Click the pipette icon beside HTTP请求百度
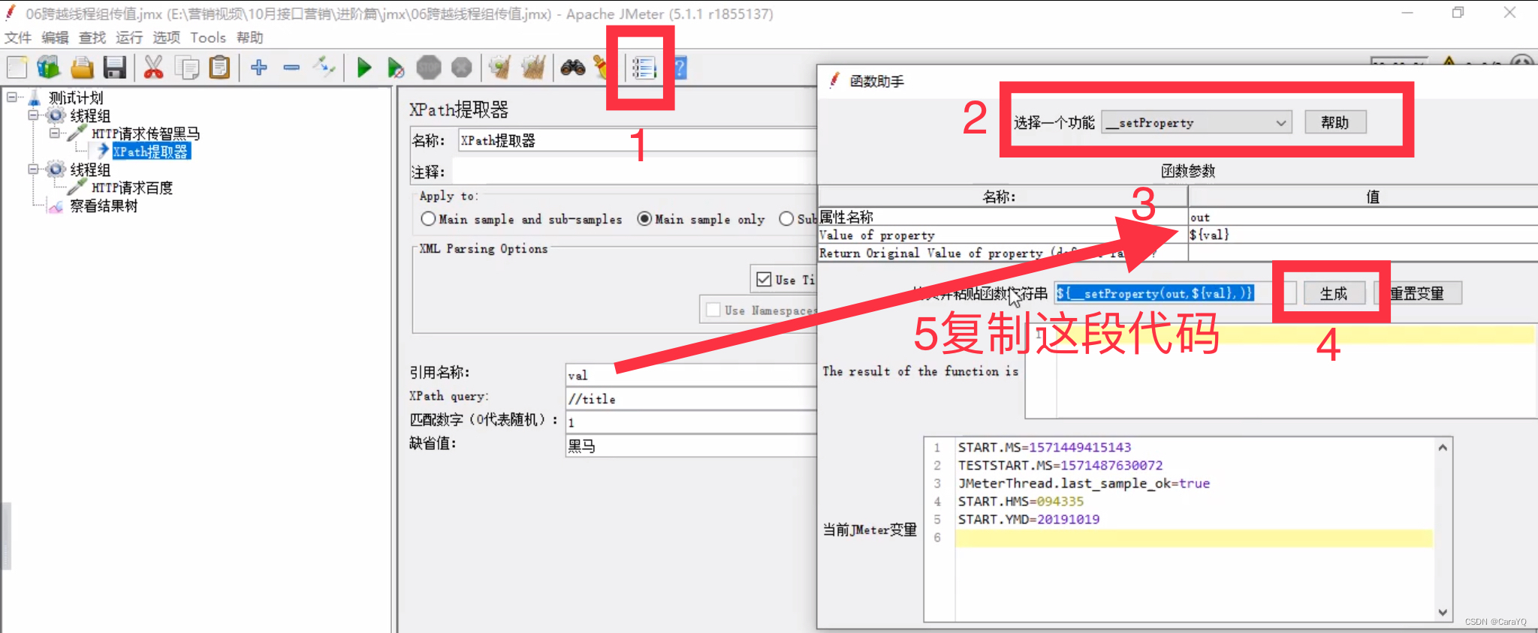 (x=77, y=187)
